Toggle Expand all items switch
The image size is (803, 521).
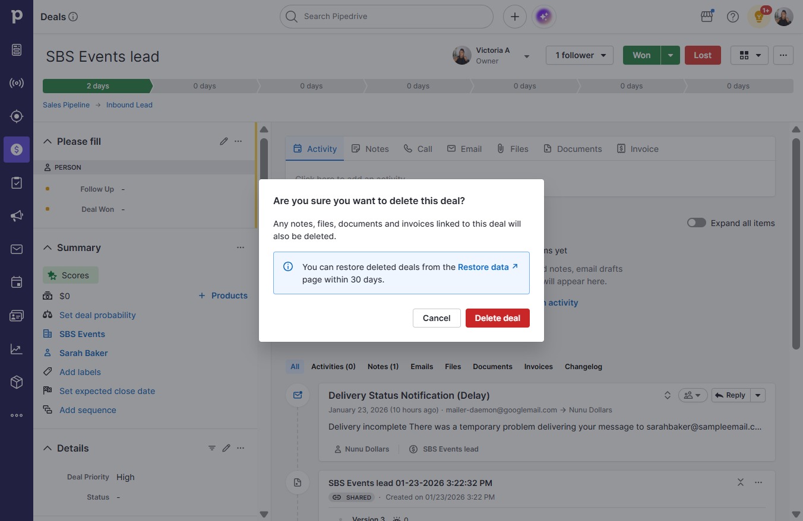697,223
